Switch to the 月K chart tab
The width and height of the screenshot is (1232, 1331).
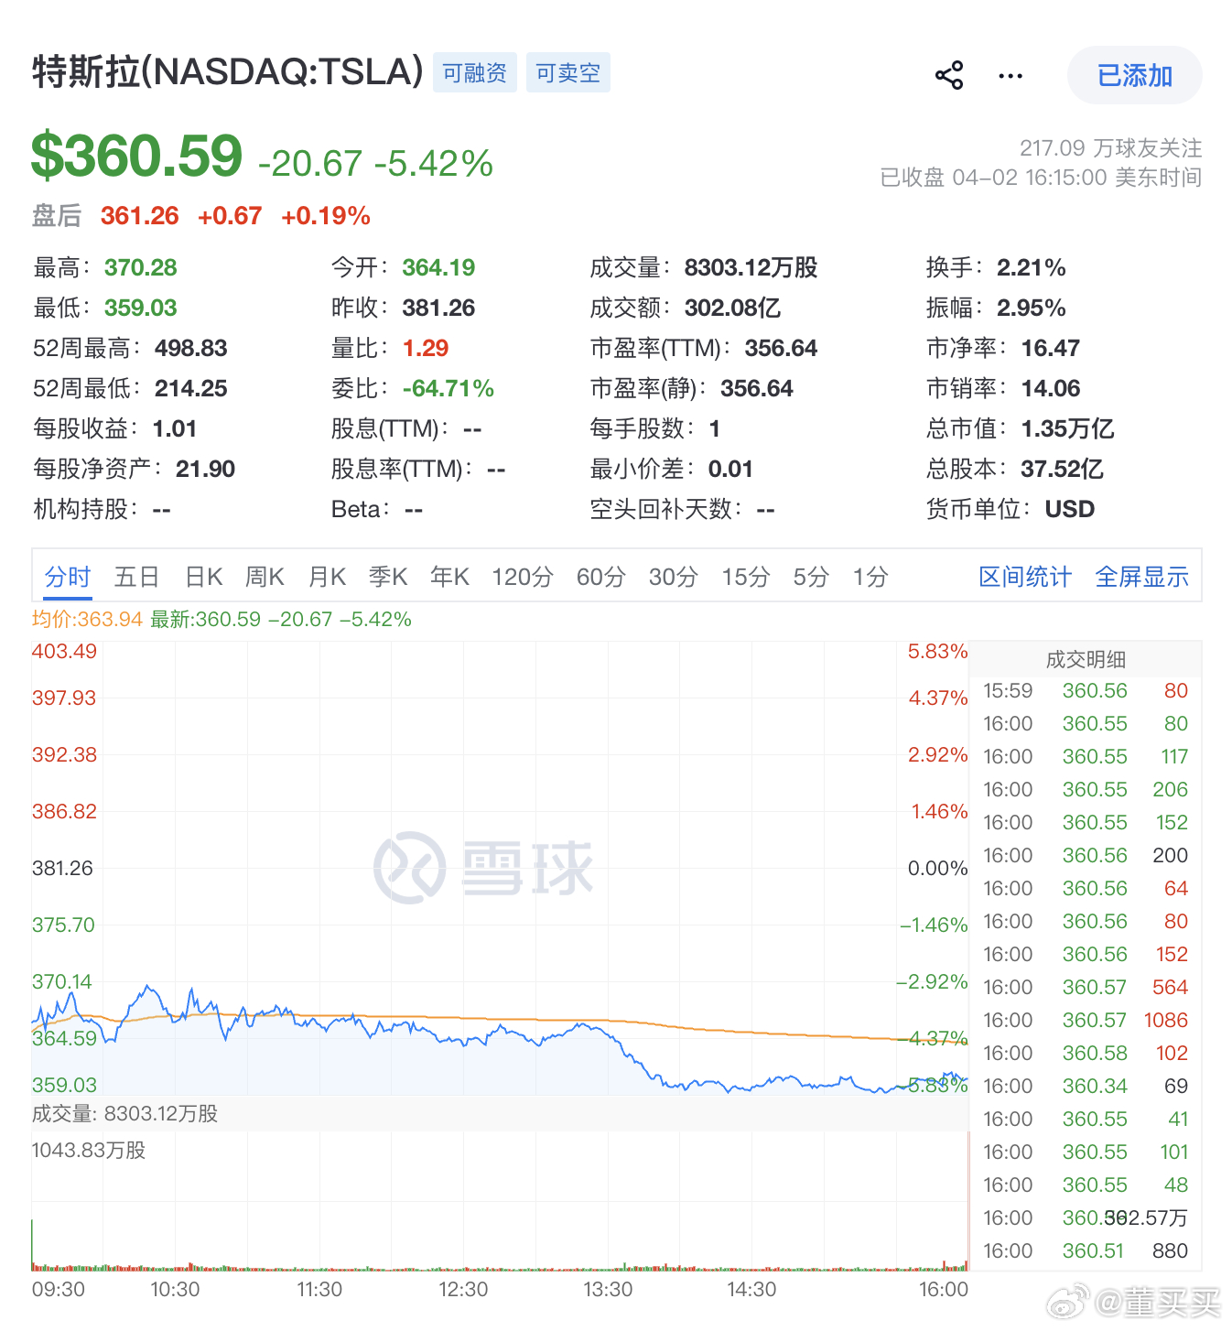pyautogui.click(x=327, y=577)
